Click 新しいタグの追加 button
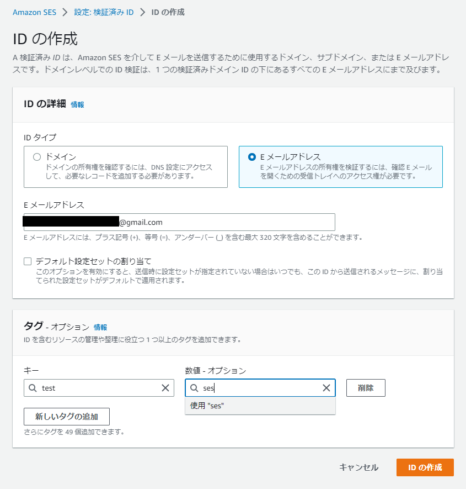The height and width of the screenshot is (489, 466). (67, 416)
